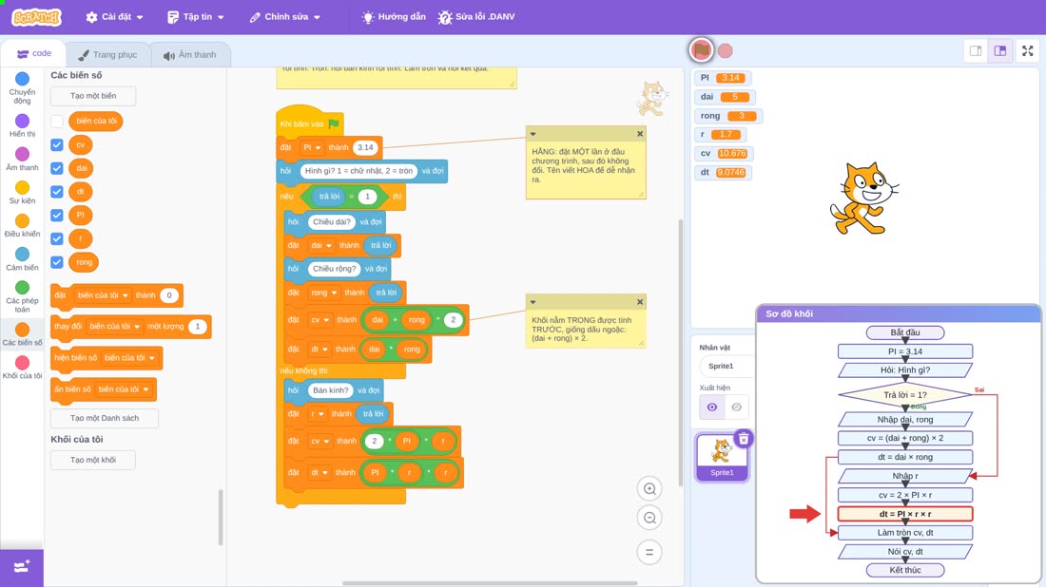Open the add extension button
The height and width of the screenshot is (587, 1046).
21,567
